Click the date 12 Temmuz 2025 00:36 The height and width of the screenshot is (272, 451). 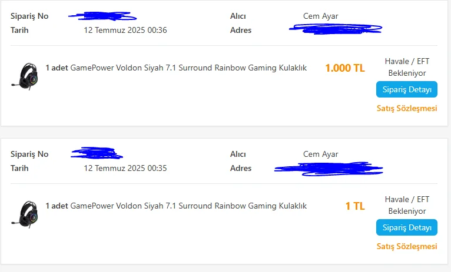(x=125, y=30)
